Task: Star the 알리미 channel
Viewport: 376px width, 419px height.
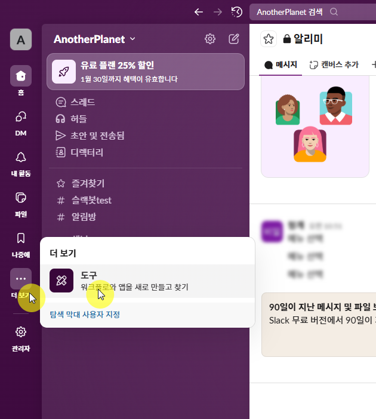Action: click(x=269, y=39)
